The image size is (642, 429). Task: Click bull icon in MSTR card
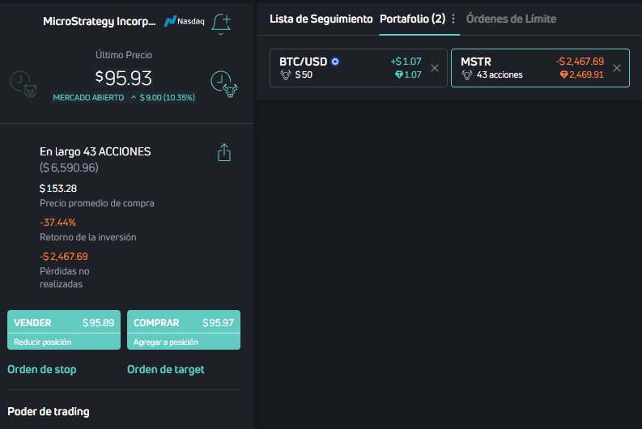pyautogui.click(x=467, y=75)
